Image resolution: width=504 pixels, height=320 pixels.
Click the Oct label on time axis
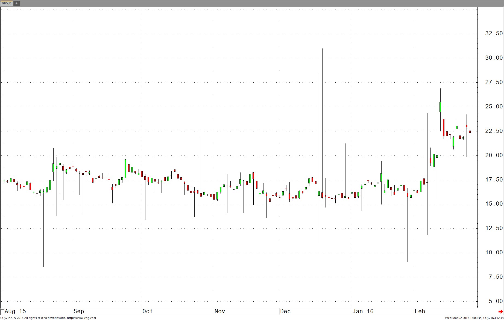click(x=148, y=312)
